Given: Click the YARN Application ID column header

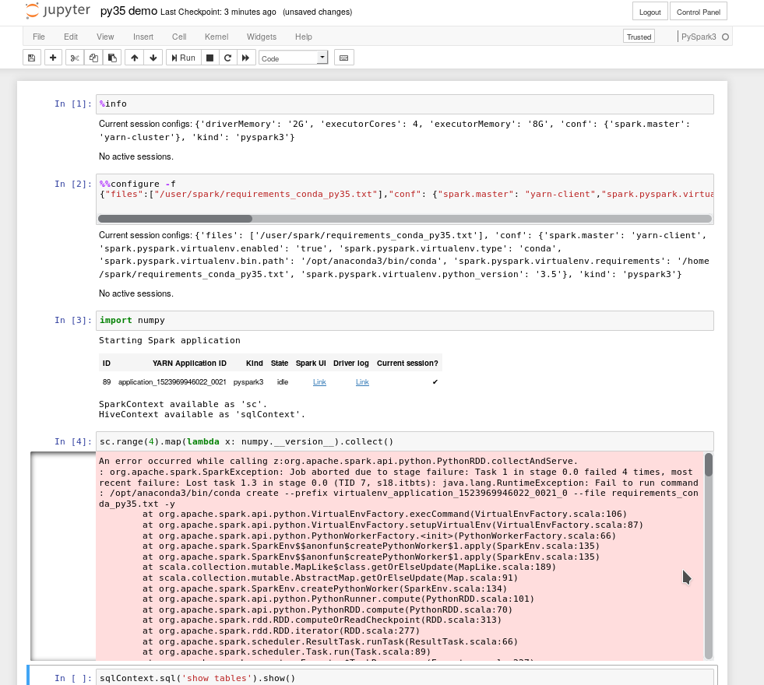Looking at the screenshot, I should [189, 364].
